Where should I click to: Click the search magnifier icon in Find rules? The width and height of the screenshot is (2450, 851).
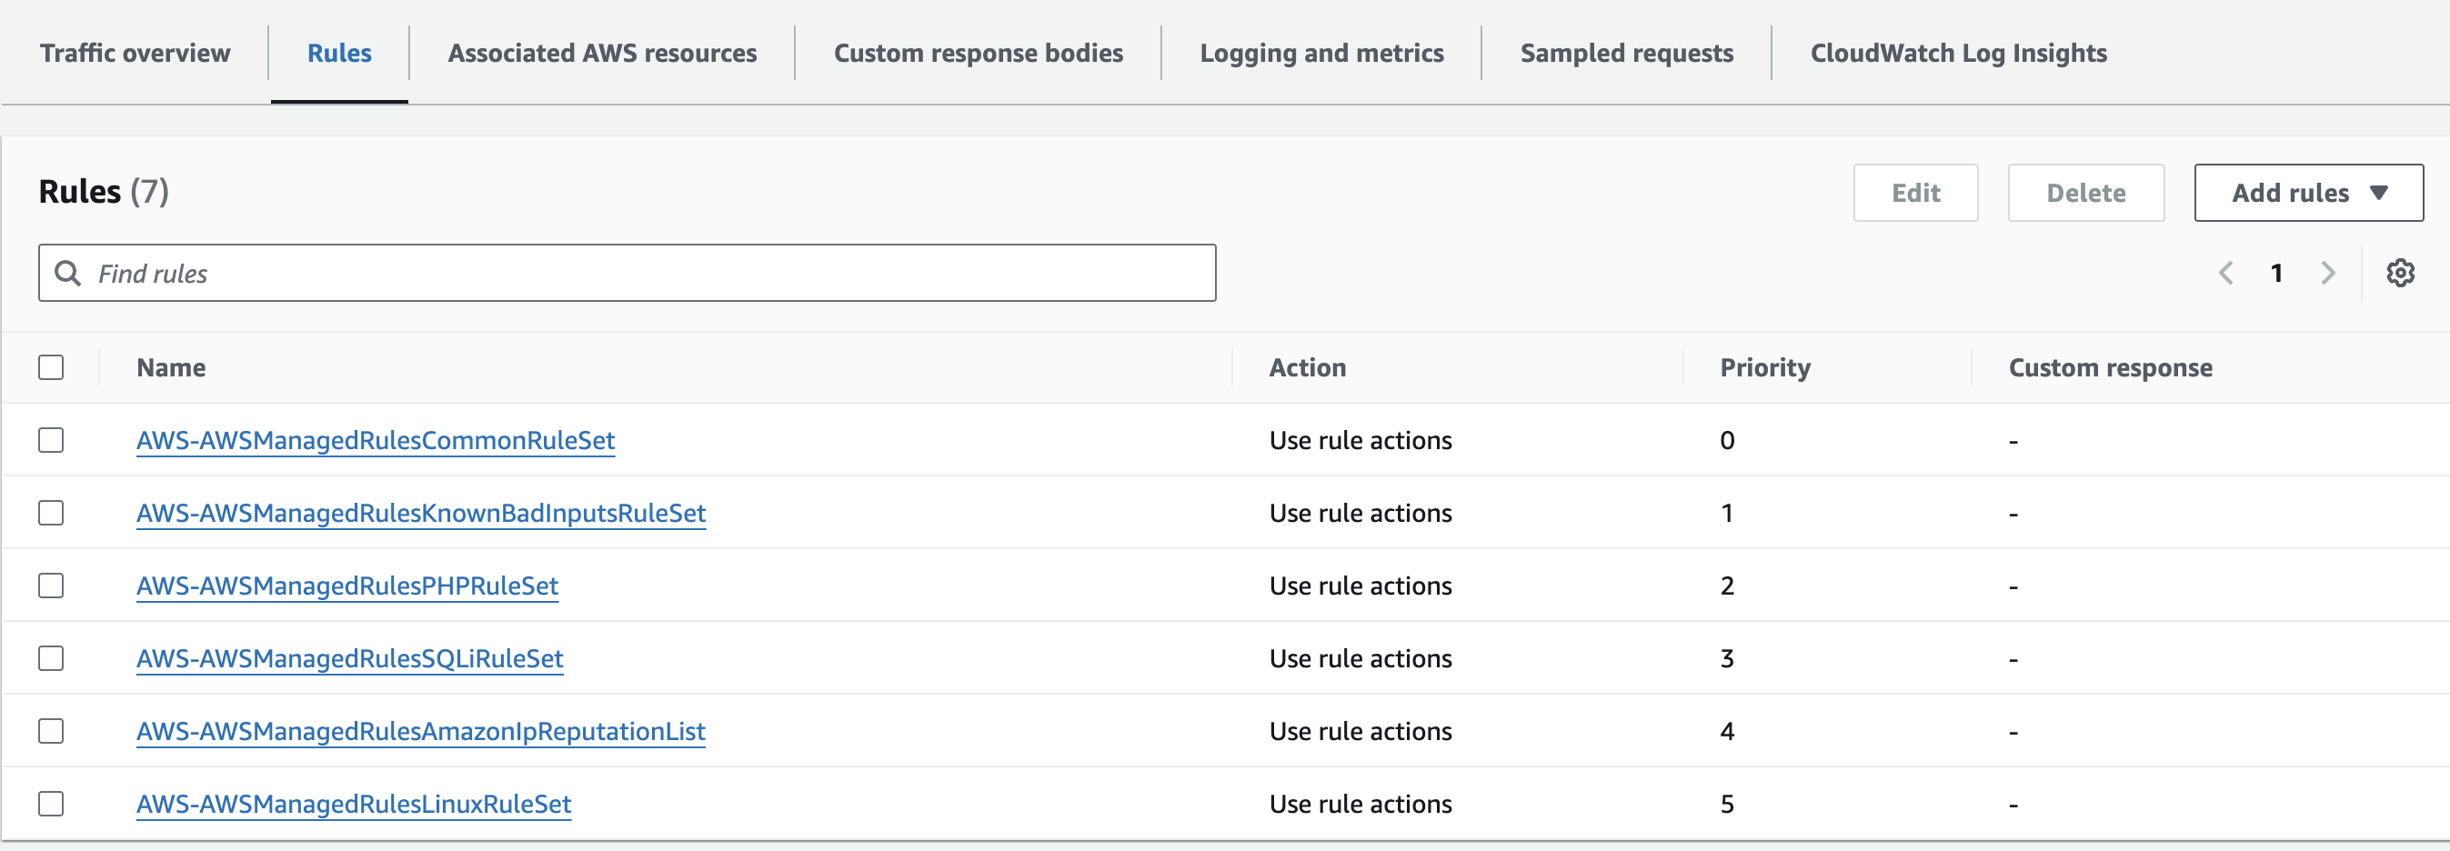point(67,273)
